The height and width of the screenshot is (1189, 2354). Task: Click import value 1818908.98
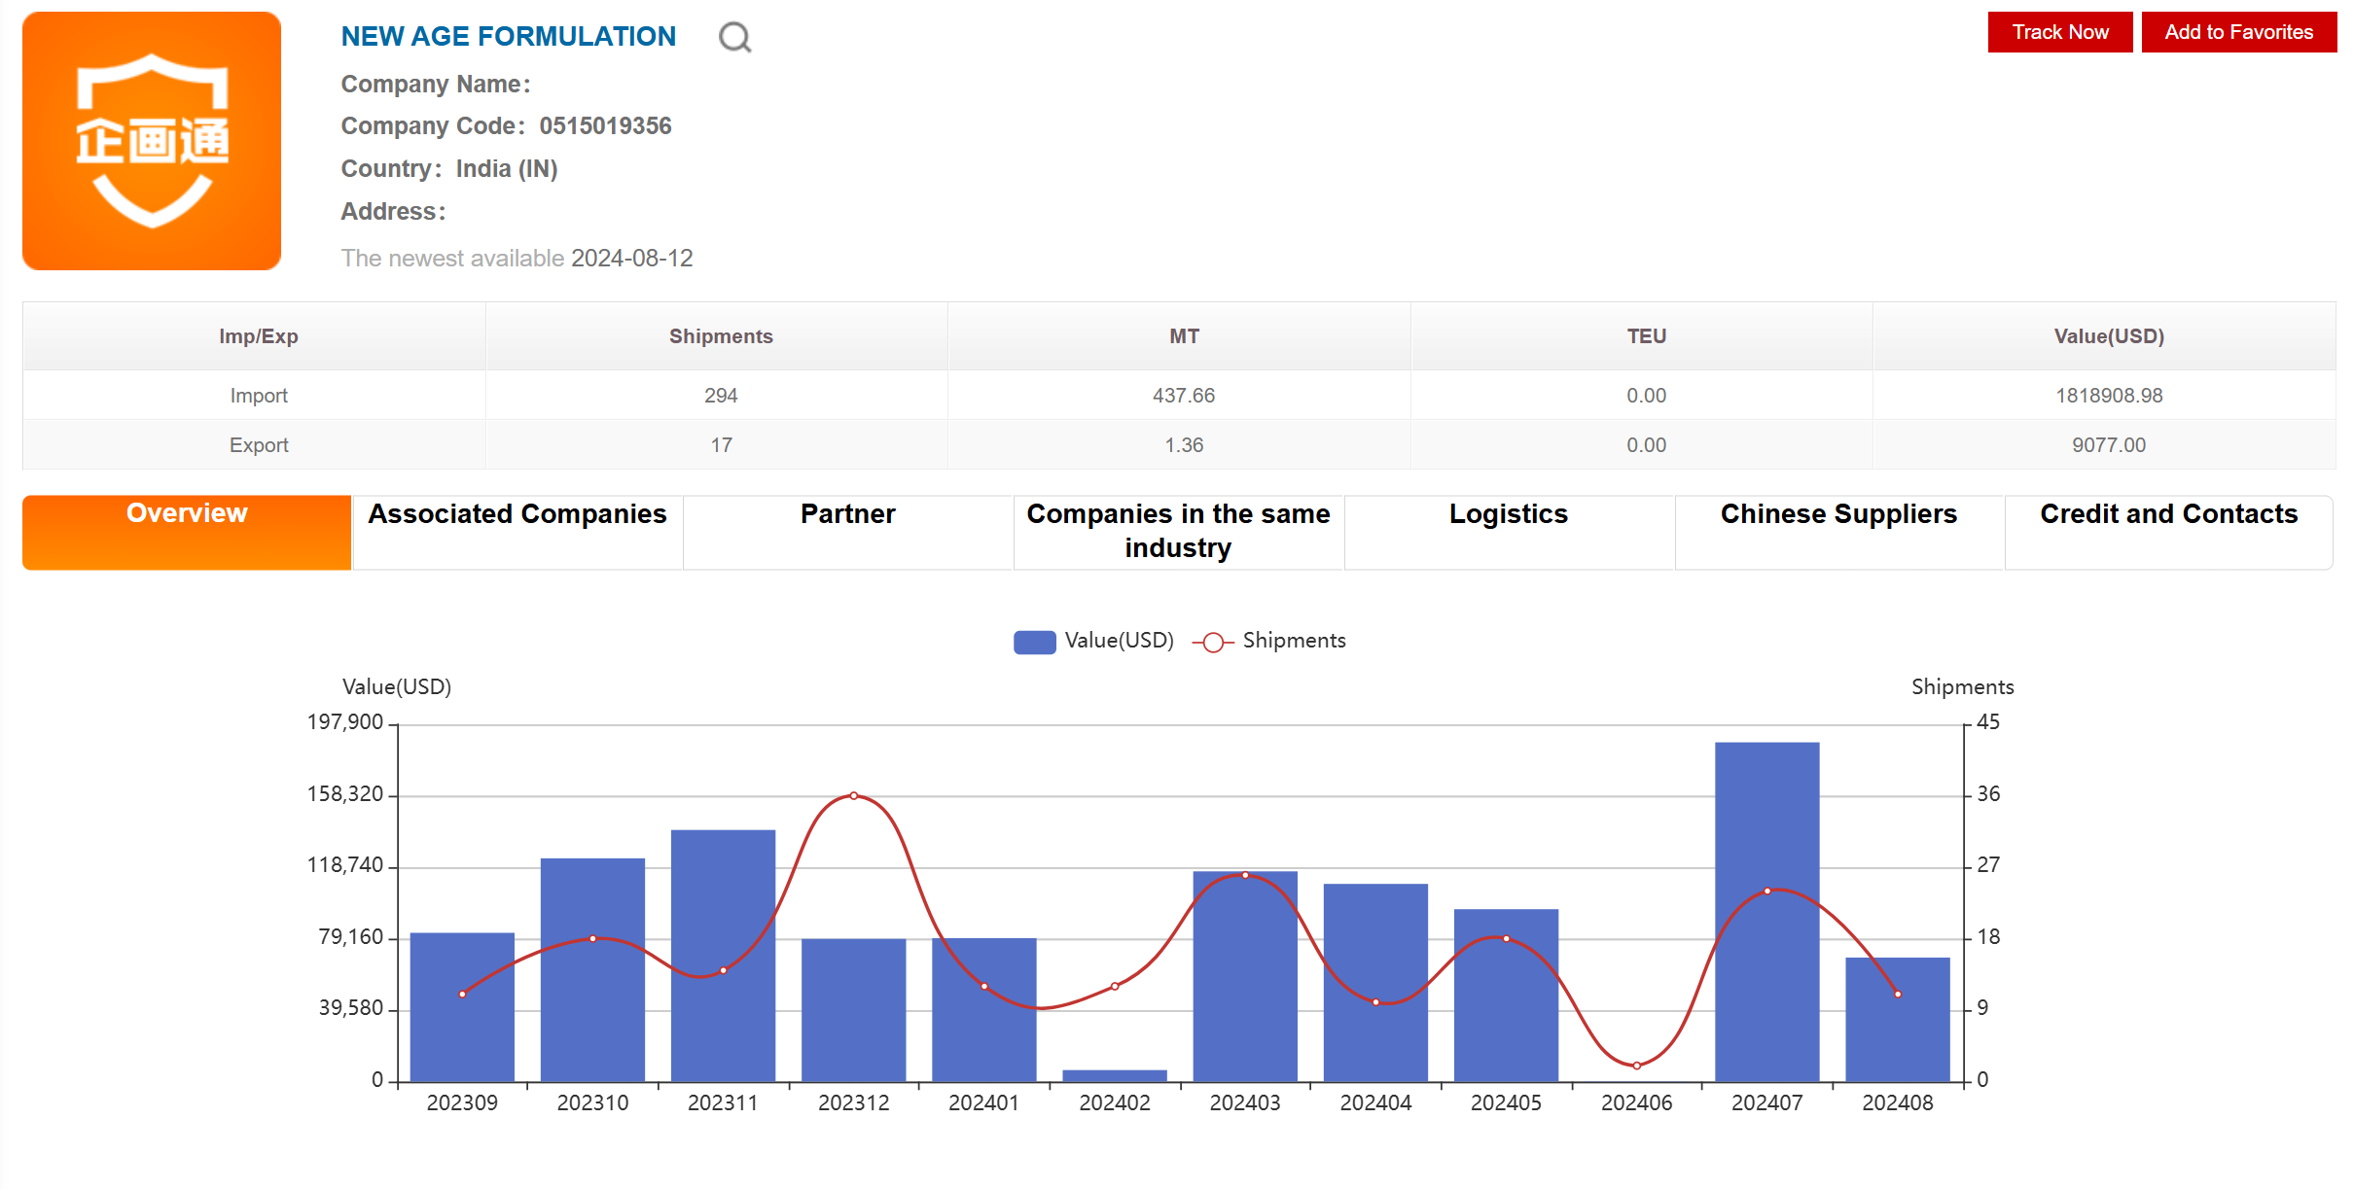coord(2109,396)
